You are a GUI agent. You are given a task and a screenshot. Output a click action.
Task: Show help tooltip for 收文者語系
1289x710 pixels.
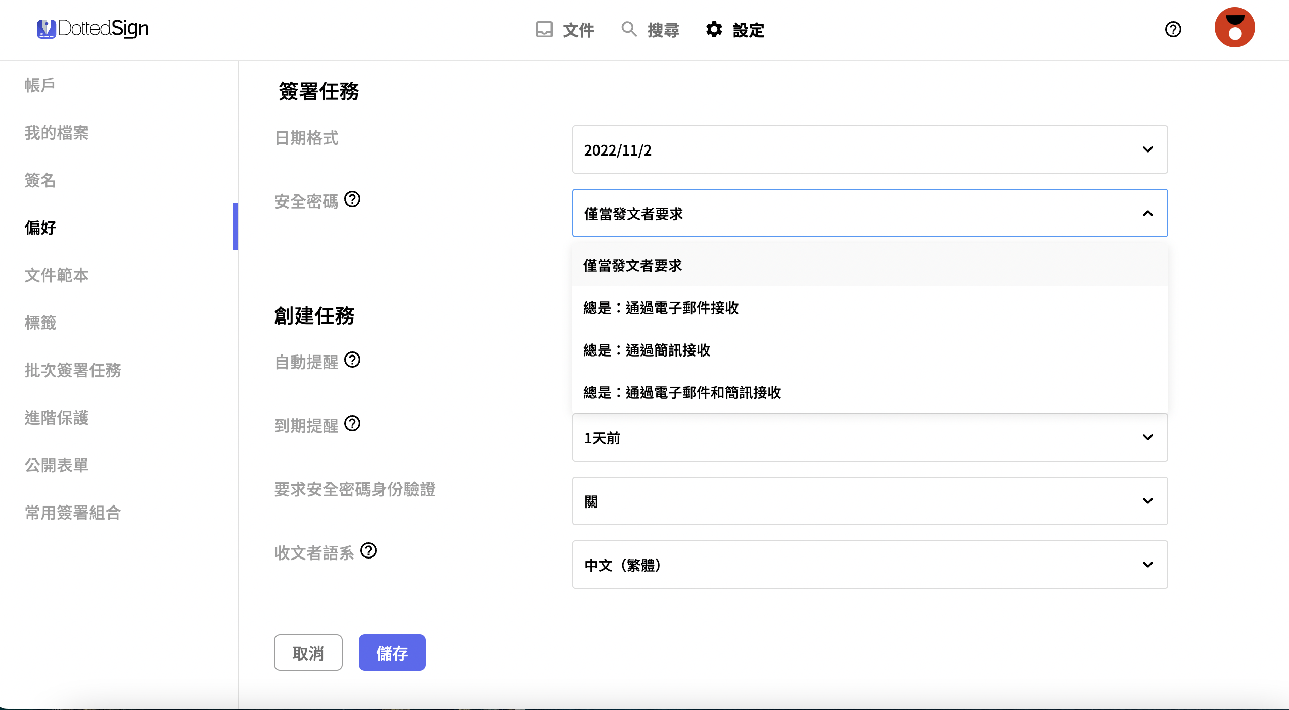click(369, 551)
